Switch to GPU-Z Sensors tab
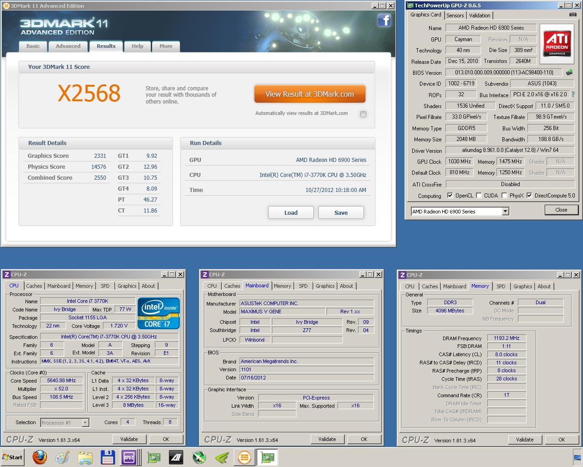Screen dimensions: 583x467 pyautogui.click(x=455, y=15)
